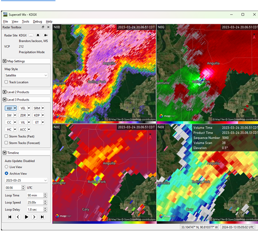
Task: Open the radar site selection ellipsis button
Action: coord(31,35)
